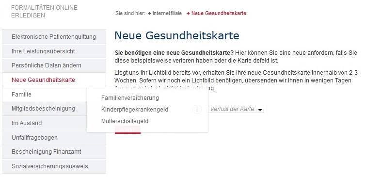Click Neue Gesundheitskarte breadcrumb link
The width and height of the screenshot is (366, 177).
point(219,13)
